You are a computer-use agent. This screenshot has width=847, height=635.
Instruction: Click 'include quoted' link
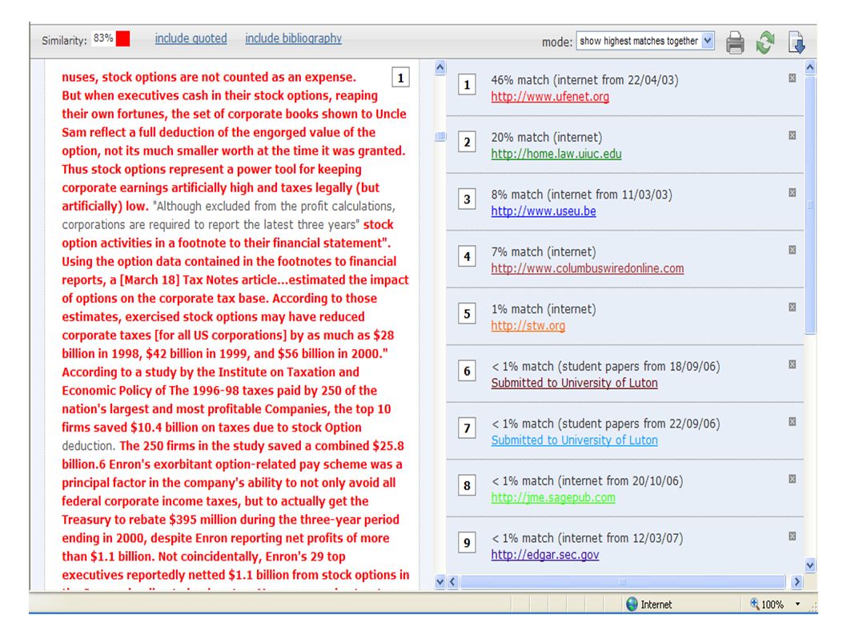coord(191,38)
